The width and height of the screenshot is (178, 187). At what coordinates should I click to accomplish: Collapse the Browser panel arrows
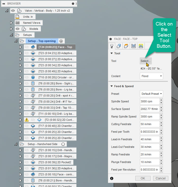(4, 4)
